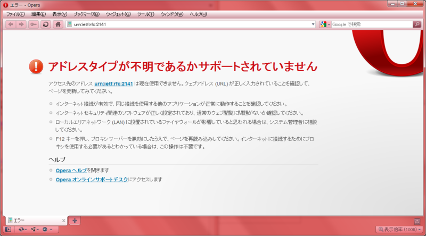Open the ファイル(F) menu
The height and width of the screenshot is (236, 426).
click(x=15, y=14)
